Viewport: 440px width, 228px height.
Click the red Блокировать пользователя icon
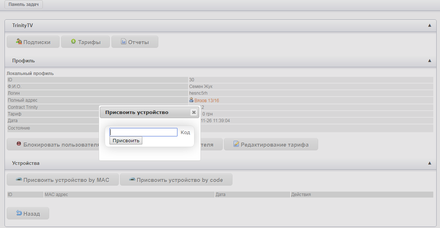tap(19, 144)
